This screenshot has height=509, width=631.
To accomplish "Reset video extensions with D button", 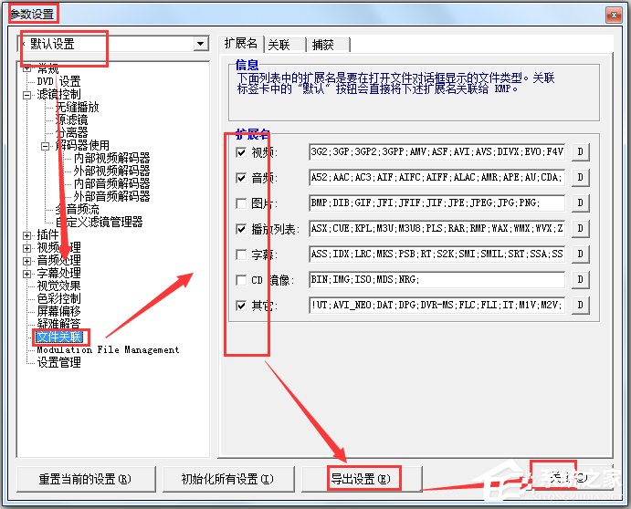I will (x=580, y=151).
